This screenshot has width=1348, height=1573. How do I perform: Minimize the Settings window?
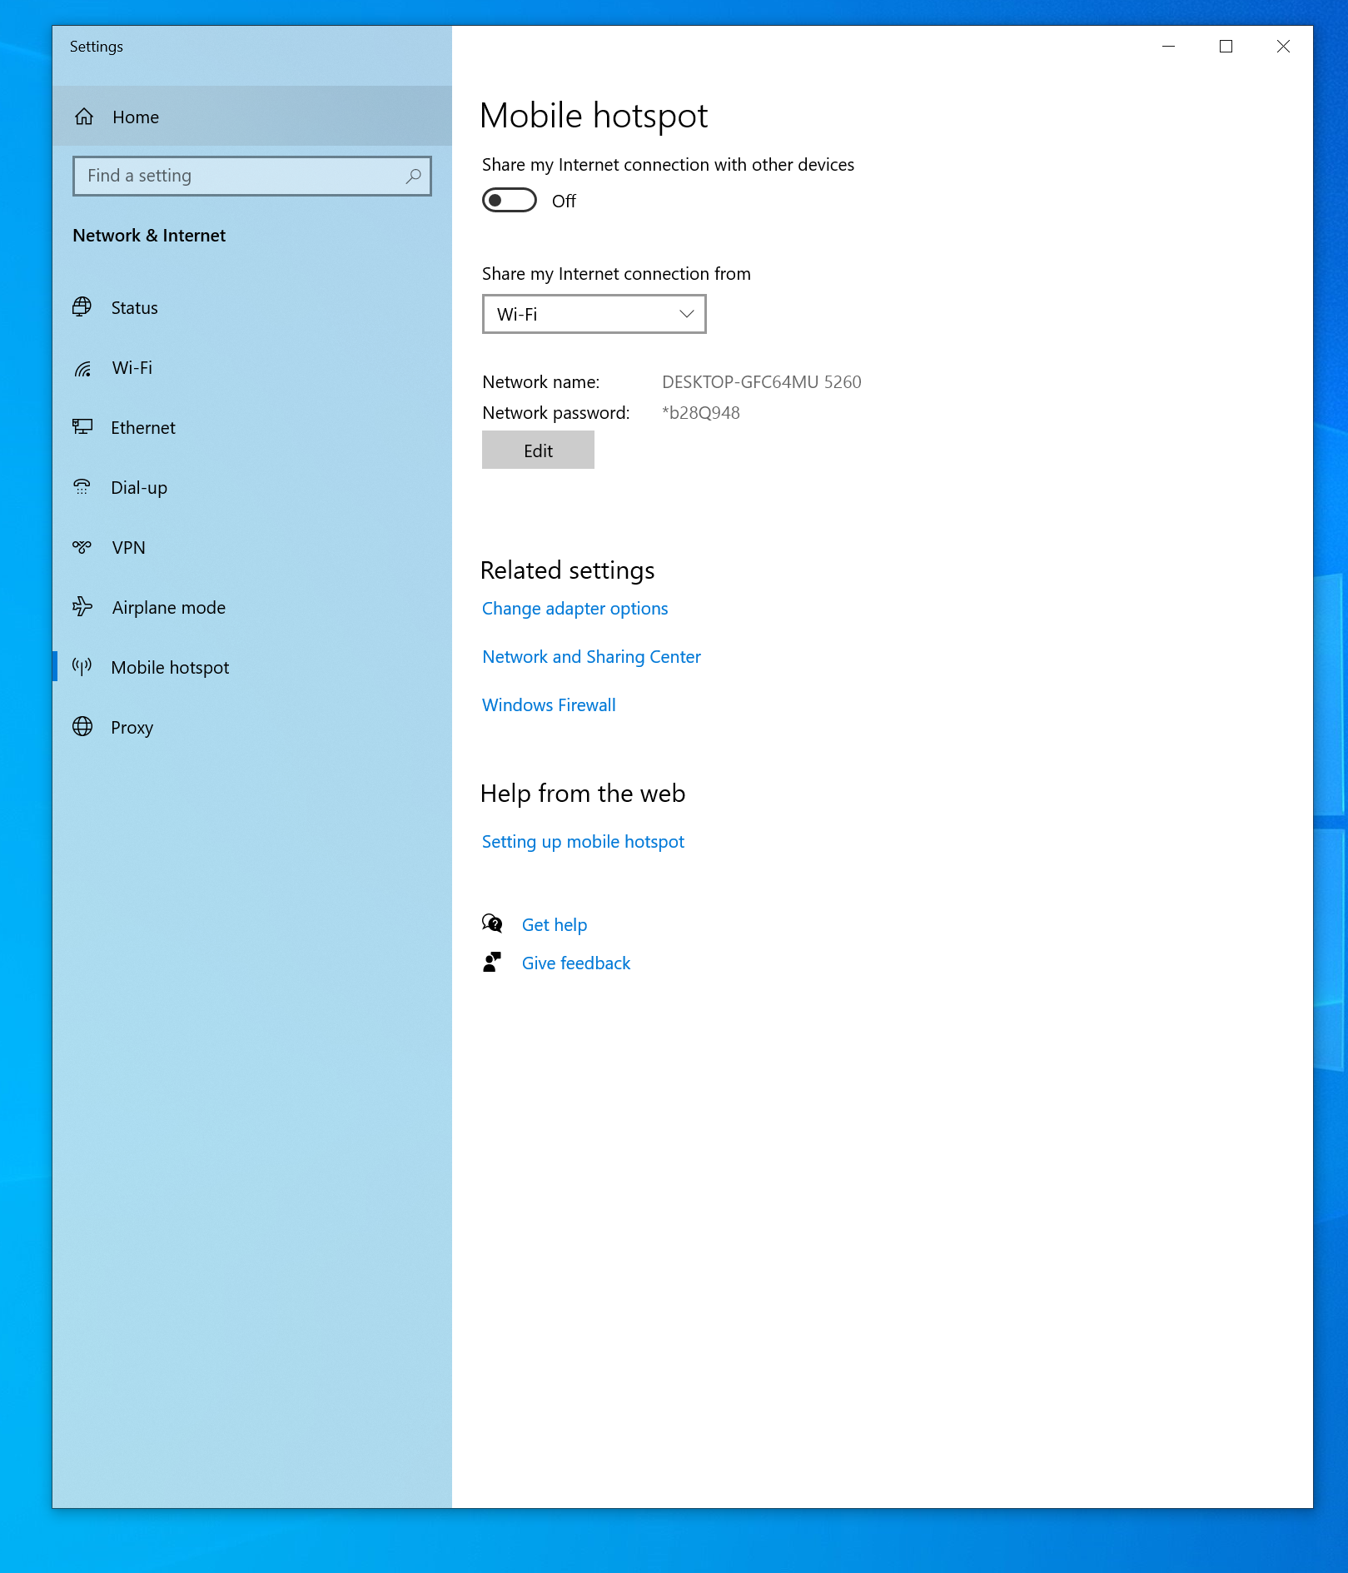tap(1169, 47)
